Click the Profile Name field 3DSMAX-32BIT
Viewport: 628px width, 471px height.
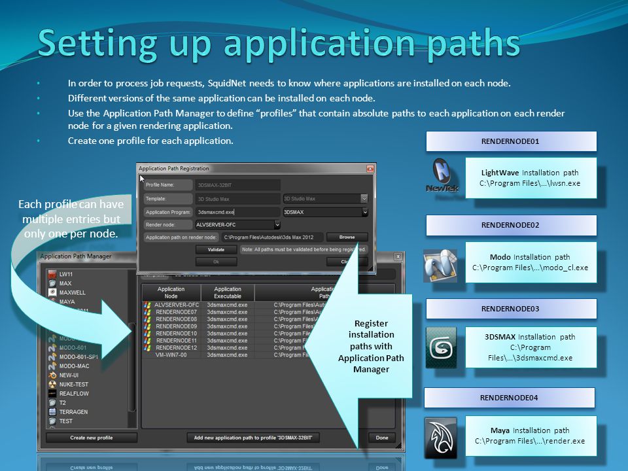click(238, 185)
